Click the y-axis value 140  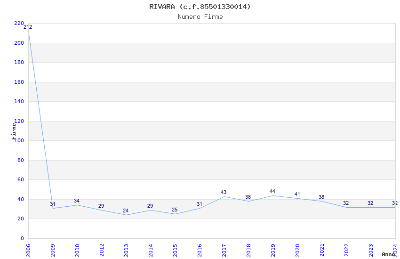(19, 102)
